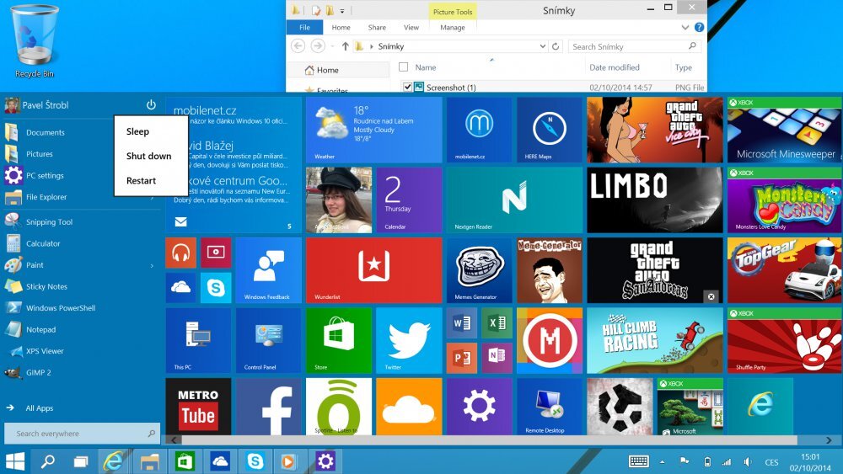
Task: Open the volume tray icon
Action: click(x=748, y=461)
